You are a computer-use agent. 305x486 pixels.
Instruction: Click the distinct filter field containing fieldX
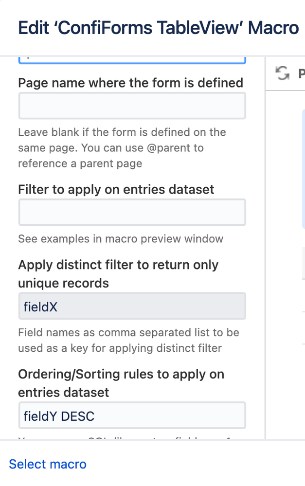[132, 306]
